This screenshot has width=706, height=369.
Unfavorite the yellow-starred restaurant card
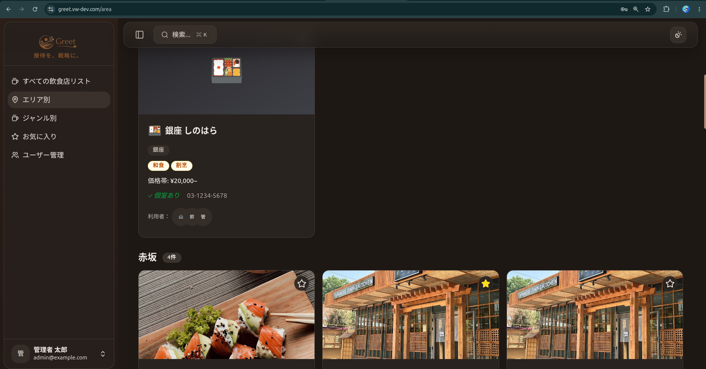[x=486, y=283]
